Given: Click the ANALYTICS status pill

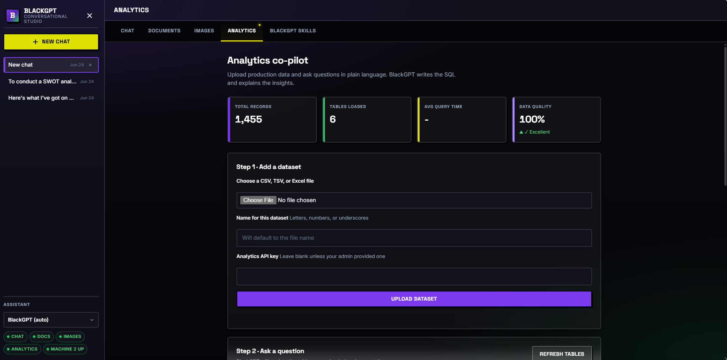Looking at the screenshot, I should (x=22, y=349).
